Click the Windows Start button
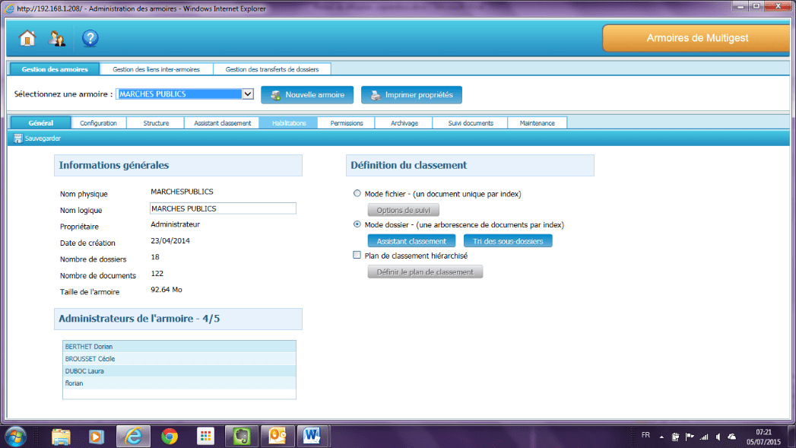This screenshot has width=796, height=448. click(x=15, y=436)
